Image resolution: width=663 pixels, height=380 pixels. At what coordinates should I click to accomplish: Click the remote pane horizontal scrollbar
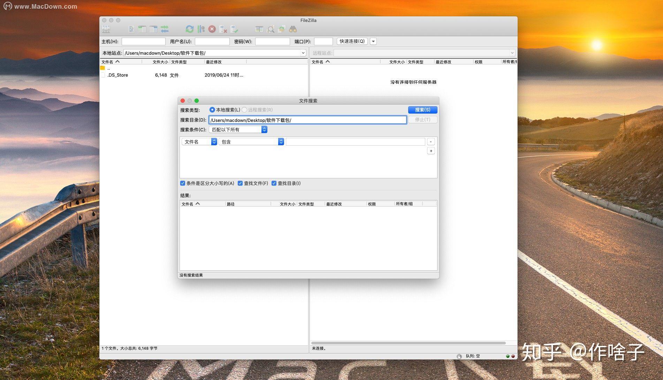[409, 343]
